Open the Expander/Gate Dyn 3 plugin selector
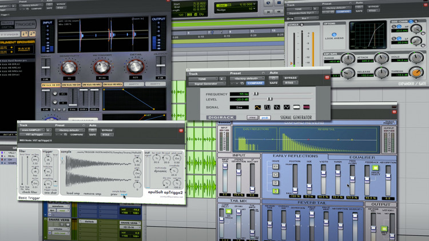 [x=303, y=13]
